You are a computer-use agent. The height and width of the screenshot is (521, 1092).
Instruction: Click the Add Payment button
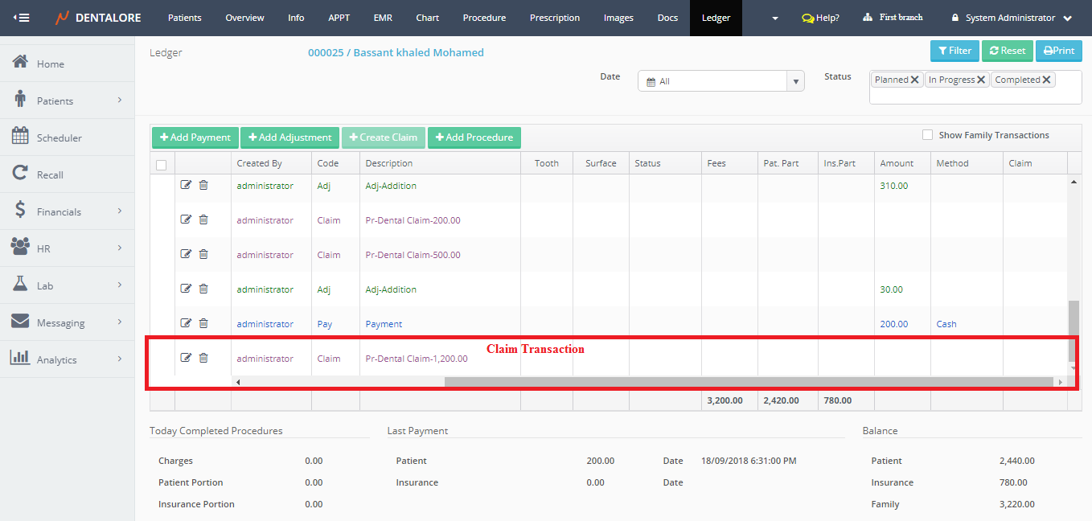pos(195,137)
